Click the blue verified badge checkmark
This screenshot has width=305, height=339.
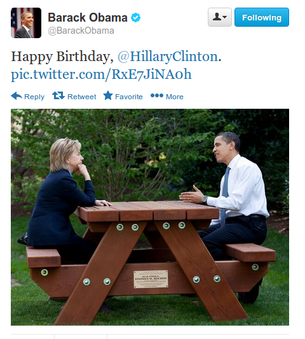pos(135,18)
